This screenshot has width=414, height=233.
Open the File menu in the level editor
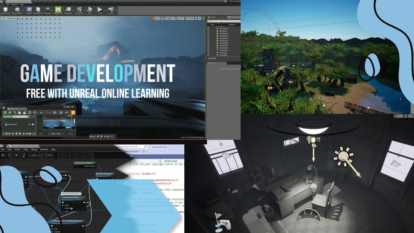coord(2,5)
